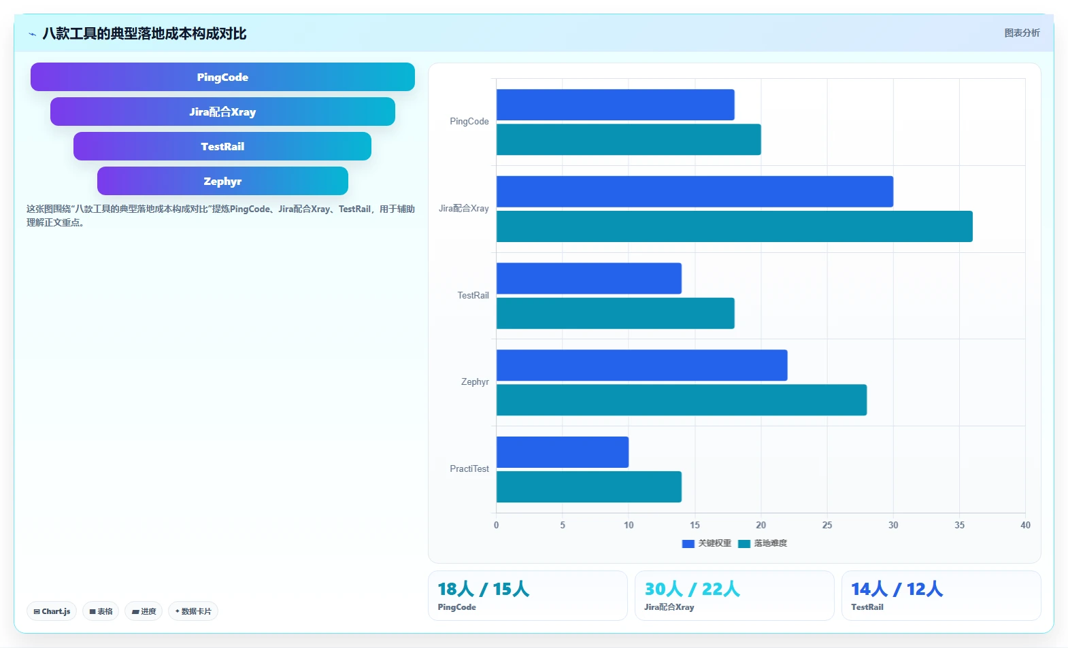Click the PingCode caption under 18人 / 15人

(457, 607)
